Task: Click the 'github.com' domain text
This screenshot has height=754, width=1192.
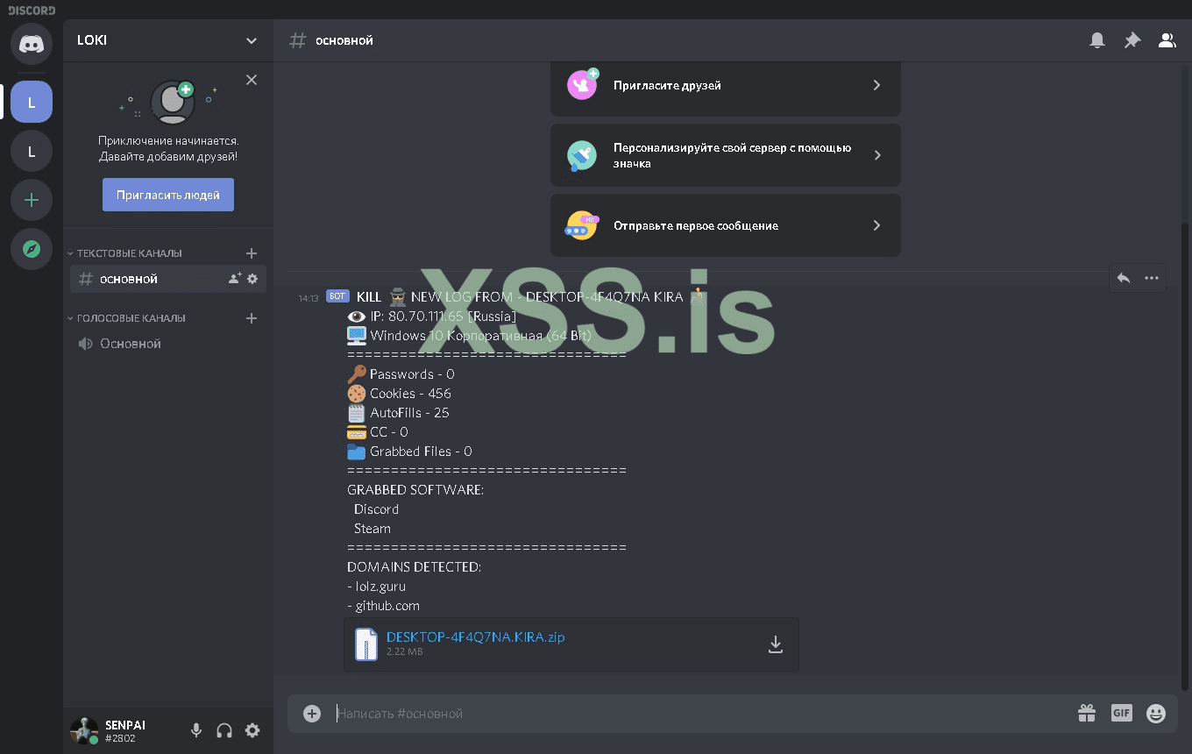Action: [x=387, y=606]
